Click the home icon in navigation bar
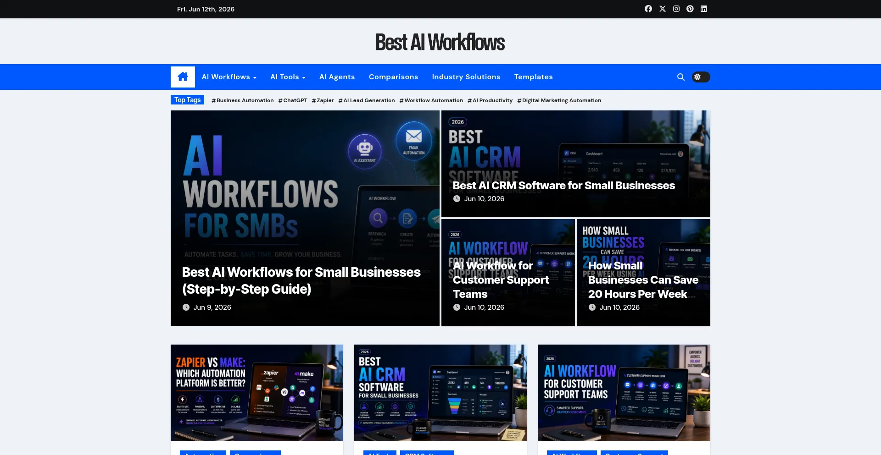881x455 pixels. (183, 77)
